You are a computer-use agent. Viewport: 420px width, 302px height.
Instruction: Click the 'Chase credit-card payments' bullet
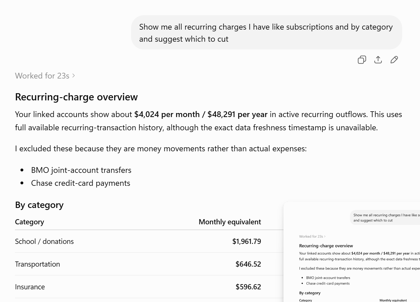click(x=81, y=183)
